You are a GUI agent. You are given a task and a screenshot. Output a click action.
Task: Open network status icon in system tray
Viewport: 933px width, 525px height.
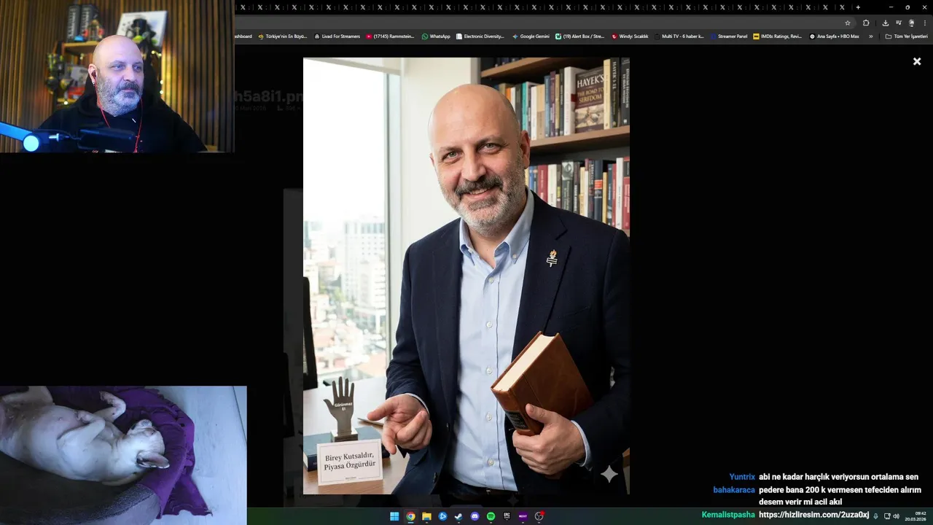(x=887, y=516)
